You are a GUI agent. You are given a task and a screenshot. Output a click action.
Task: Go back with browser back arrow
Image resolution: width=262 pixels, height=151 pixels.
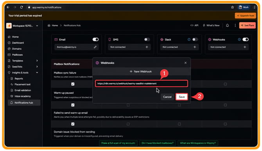click(x=8, y=7)
